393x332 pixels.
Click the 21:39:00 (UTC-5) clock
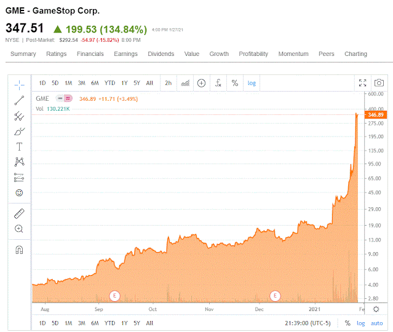pos(308,323)
